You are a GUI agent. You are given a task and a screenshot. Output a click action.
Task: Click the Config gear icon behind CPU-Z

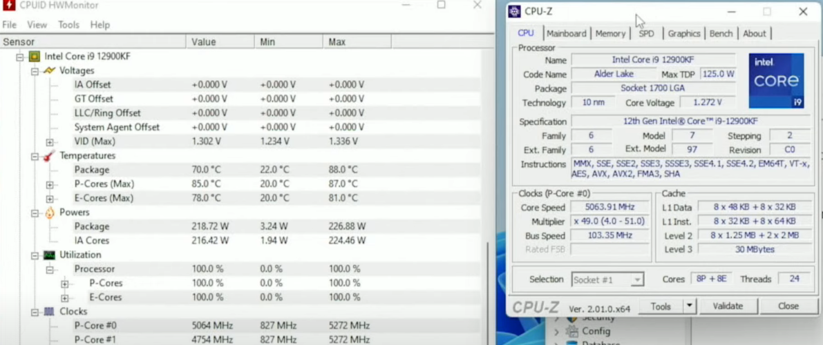pos(571,331)
